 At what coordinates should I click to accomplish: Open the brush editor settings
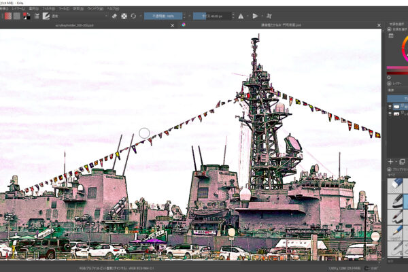[x=37, y=16]
